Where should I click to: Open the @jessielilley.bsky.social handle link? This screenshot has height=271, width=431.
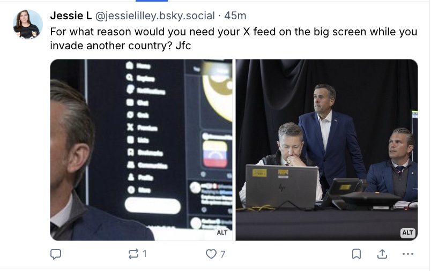point(155,16)
